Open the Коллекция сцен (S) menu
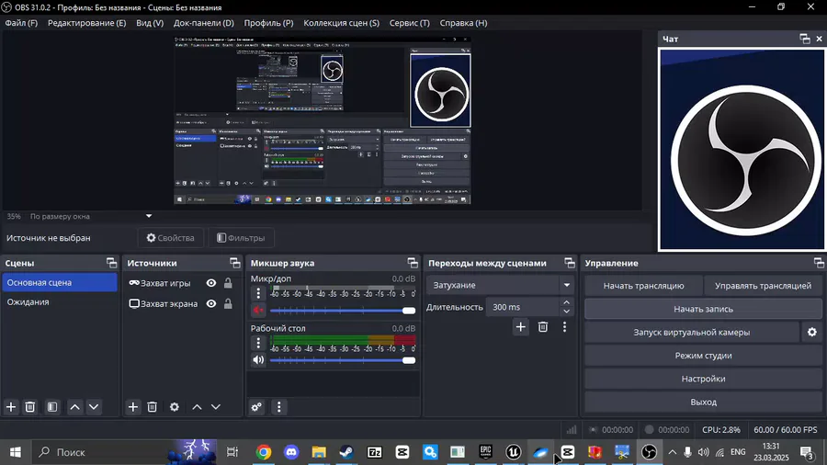 tap(341, 22)
